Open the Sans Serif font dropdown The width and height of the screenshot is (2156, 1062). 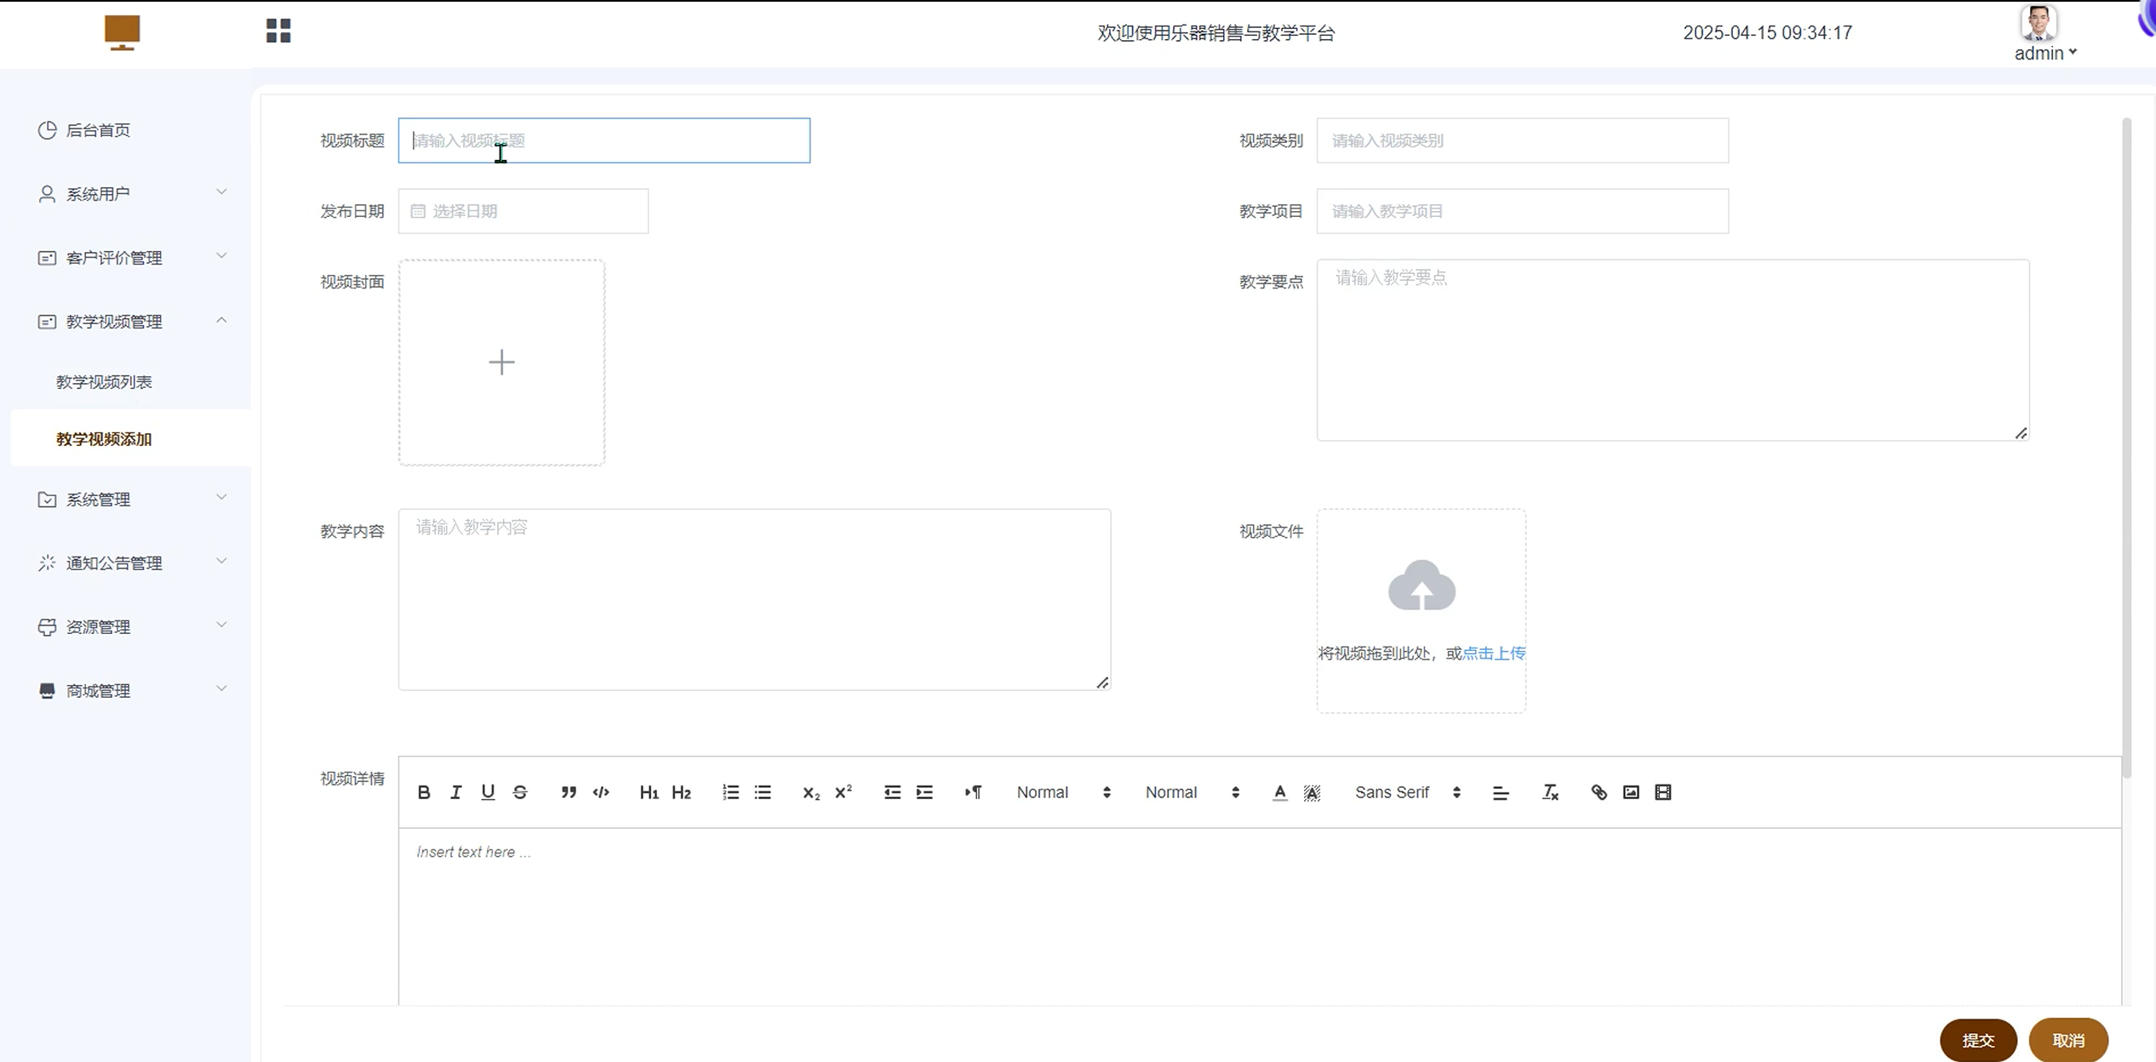[1407, 792]
